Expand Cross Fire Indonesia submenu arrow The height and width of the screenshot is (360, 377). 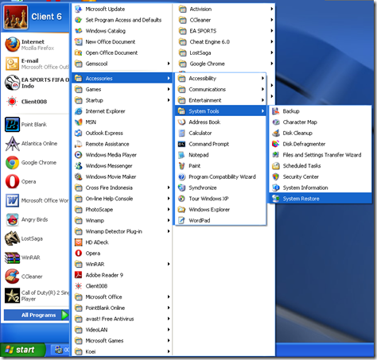coord(169,188)
